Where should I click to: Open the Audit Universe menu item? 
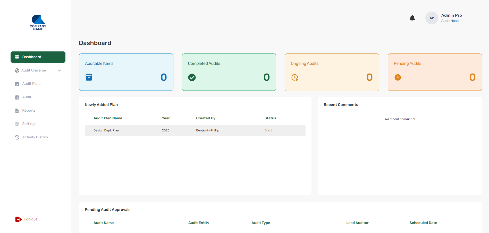pyautogui.click(x=38, y=70)
